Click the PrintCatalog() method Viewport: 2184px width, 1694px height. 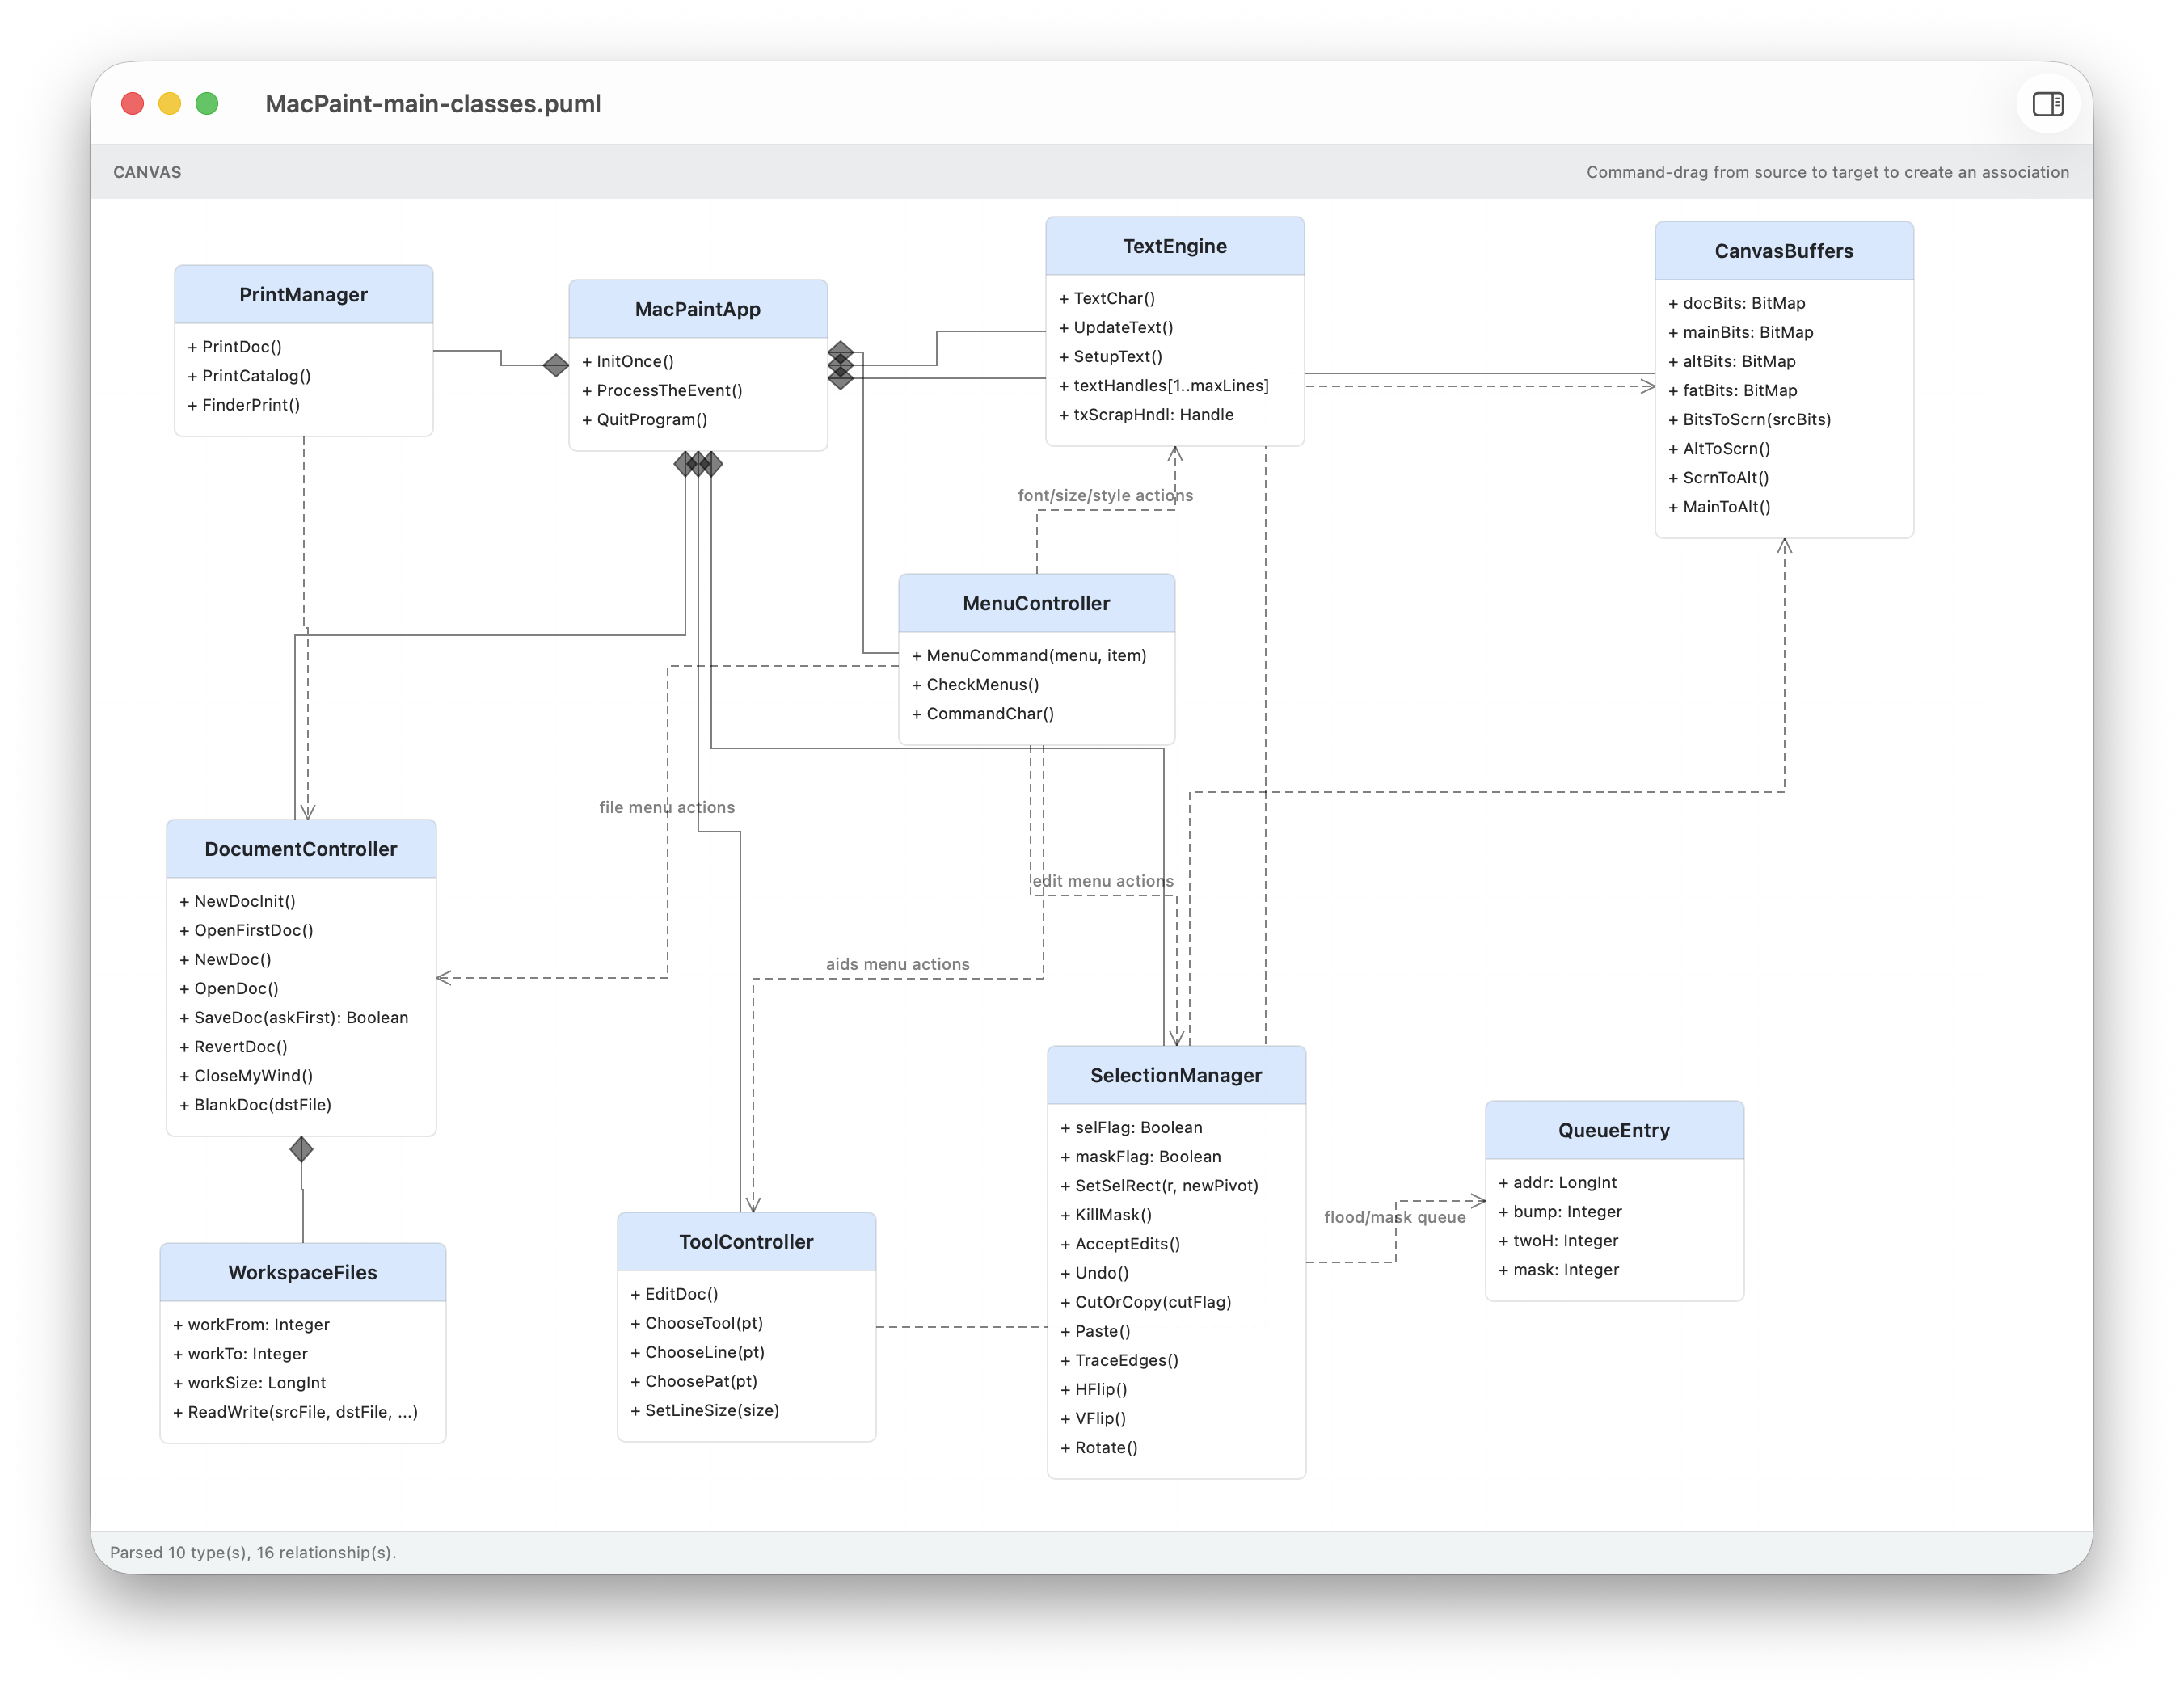[250, 376]
